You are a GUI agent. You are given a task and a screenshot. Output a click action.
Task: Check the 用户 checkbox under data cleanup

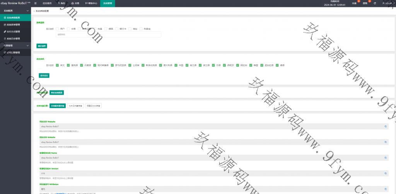pos(57,29)
